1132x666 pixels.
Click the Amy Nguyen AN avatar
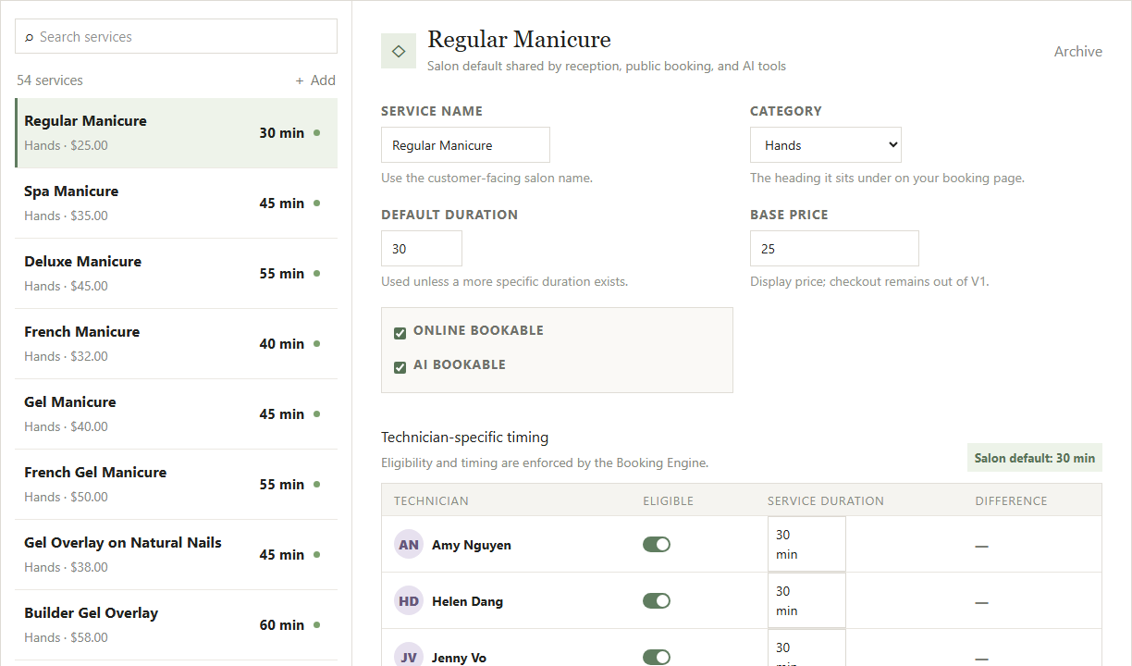409,545
